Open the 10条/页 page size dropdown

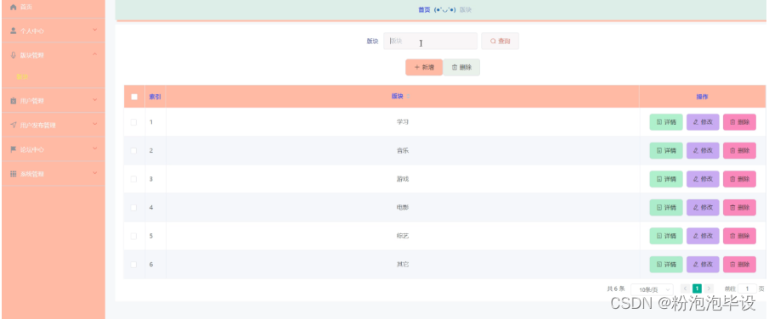pos(652,289)
